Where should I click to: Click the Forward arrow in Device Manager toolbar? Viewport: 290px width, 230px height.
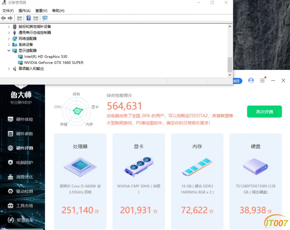point(10,18)
